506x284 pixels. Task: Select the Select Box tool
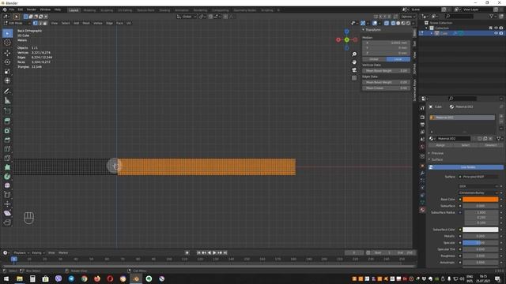coord(7,33)
